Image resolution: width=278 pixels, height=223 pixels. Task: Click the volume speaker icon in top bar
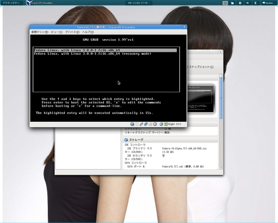point(248,3)
